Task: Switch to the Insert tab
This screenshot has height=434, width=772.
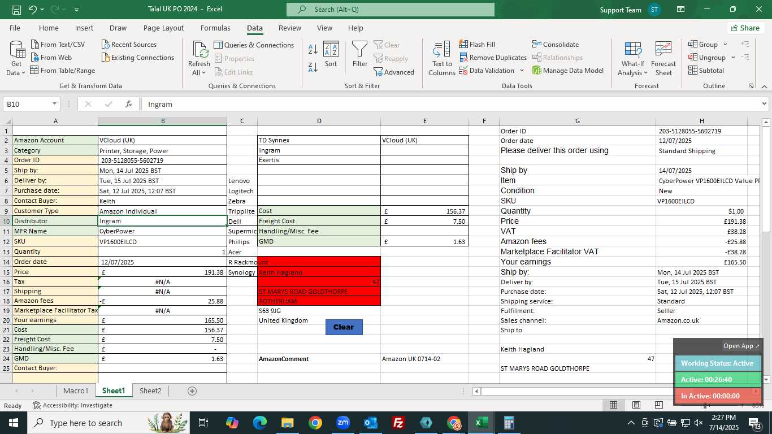Action: click(x=84, y=28)
